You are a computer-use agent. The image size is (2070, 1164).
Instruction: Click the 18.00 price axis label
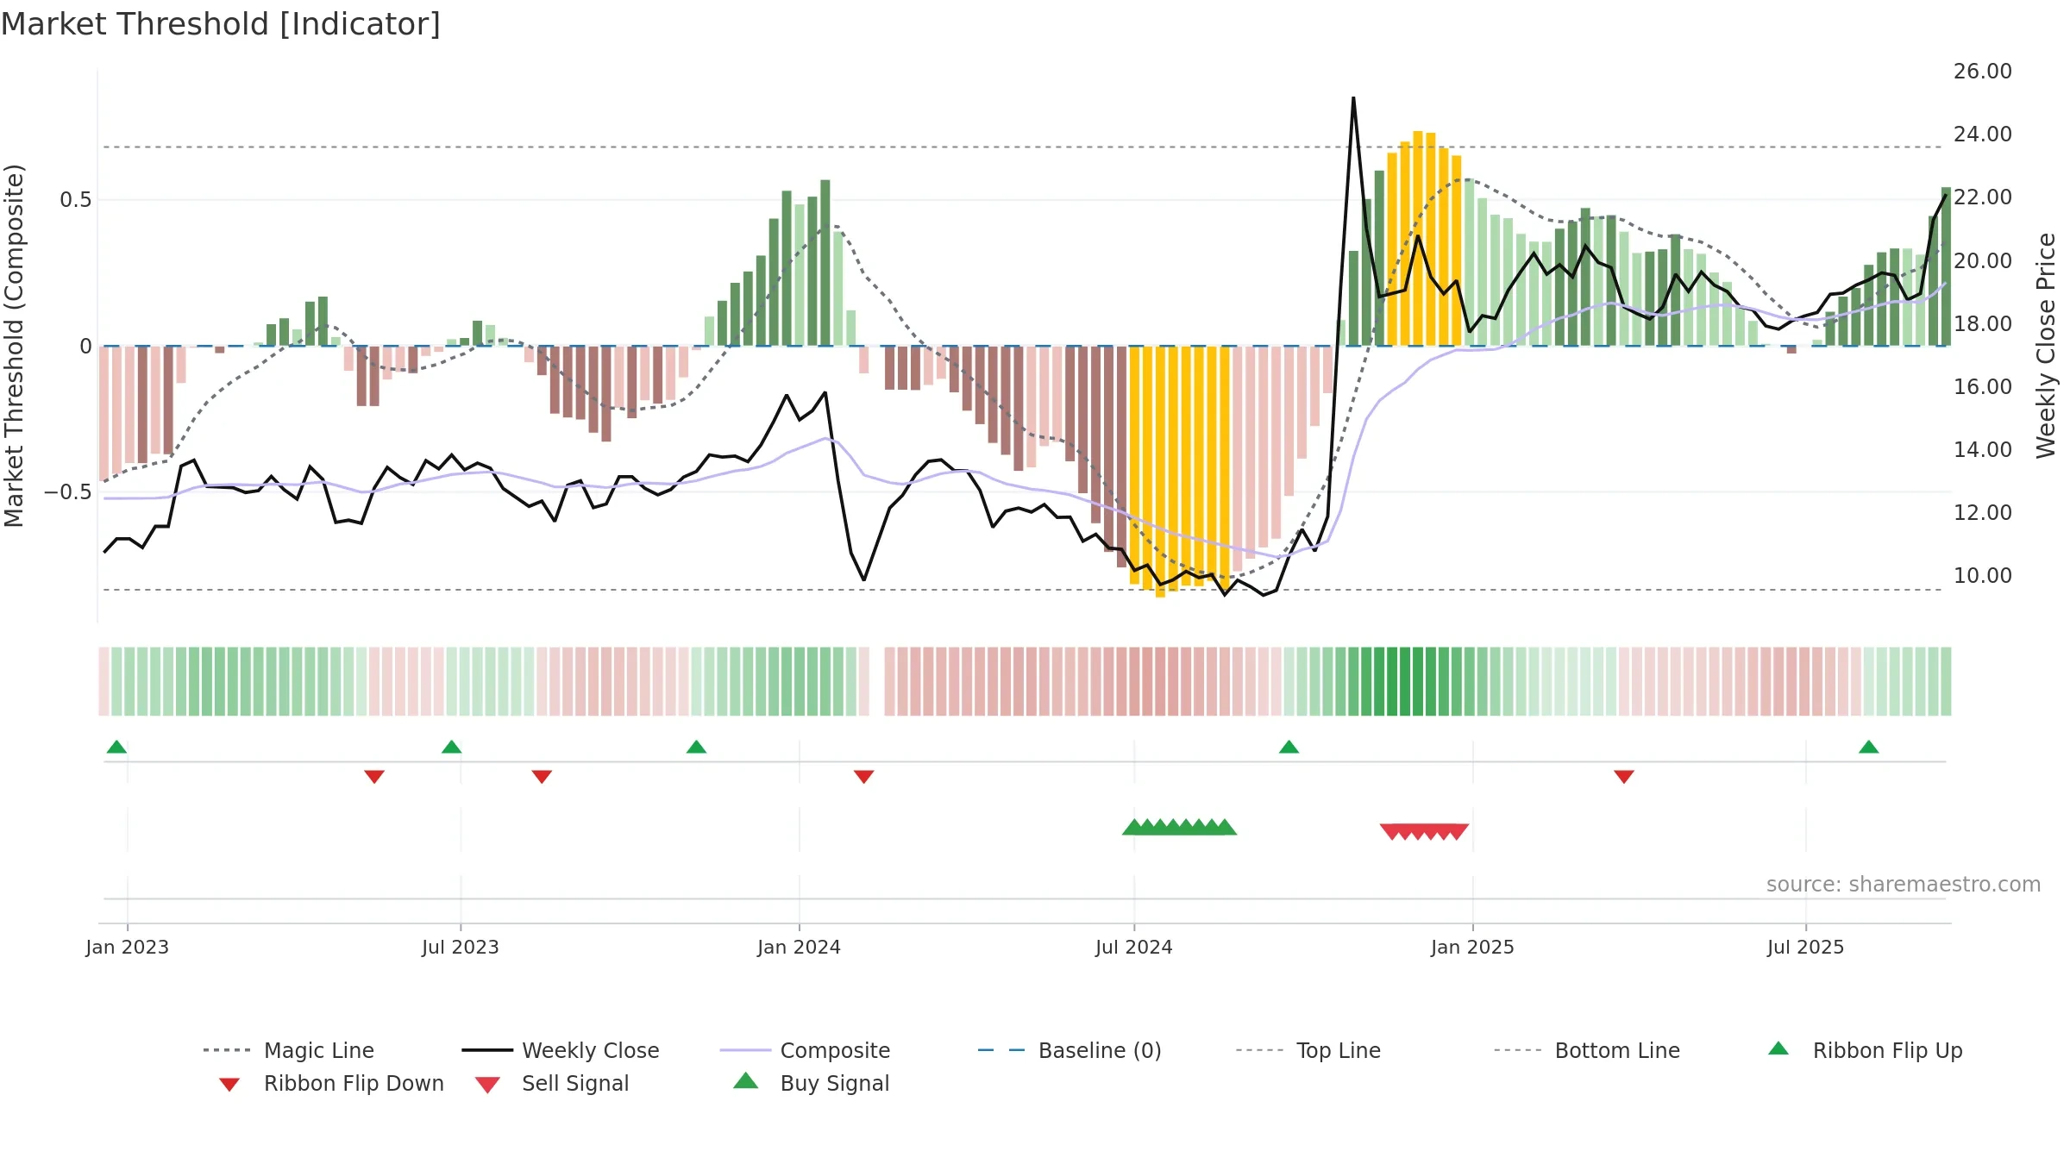1982,324
